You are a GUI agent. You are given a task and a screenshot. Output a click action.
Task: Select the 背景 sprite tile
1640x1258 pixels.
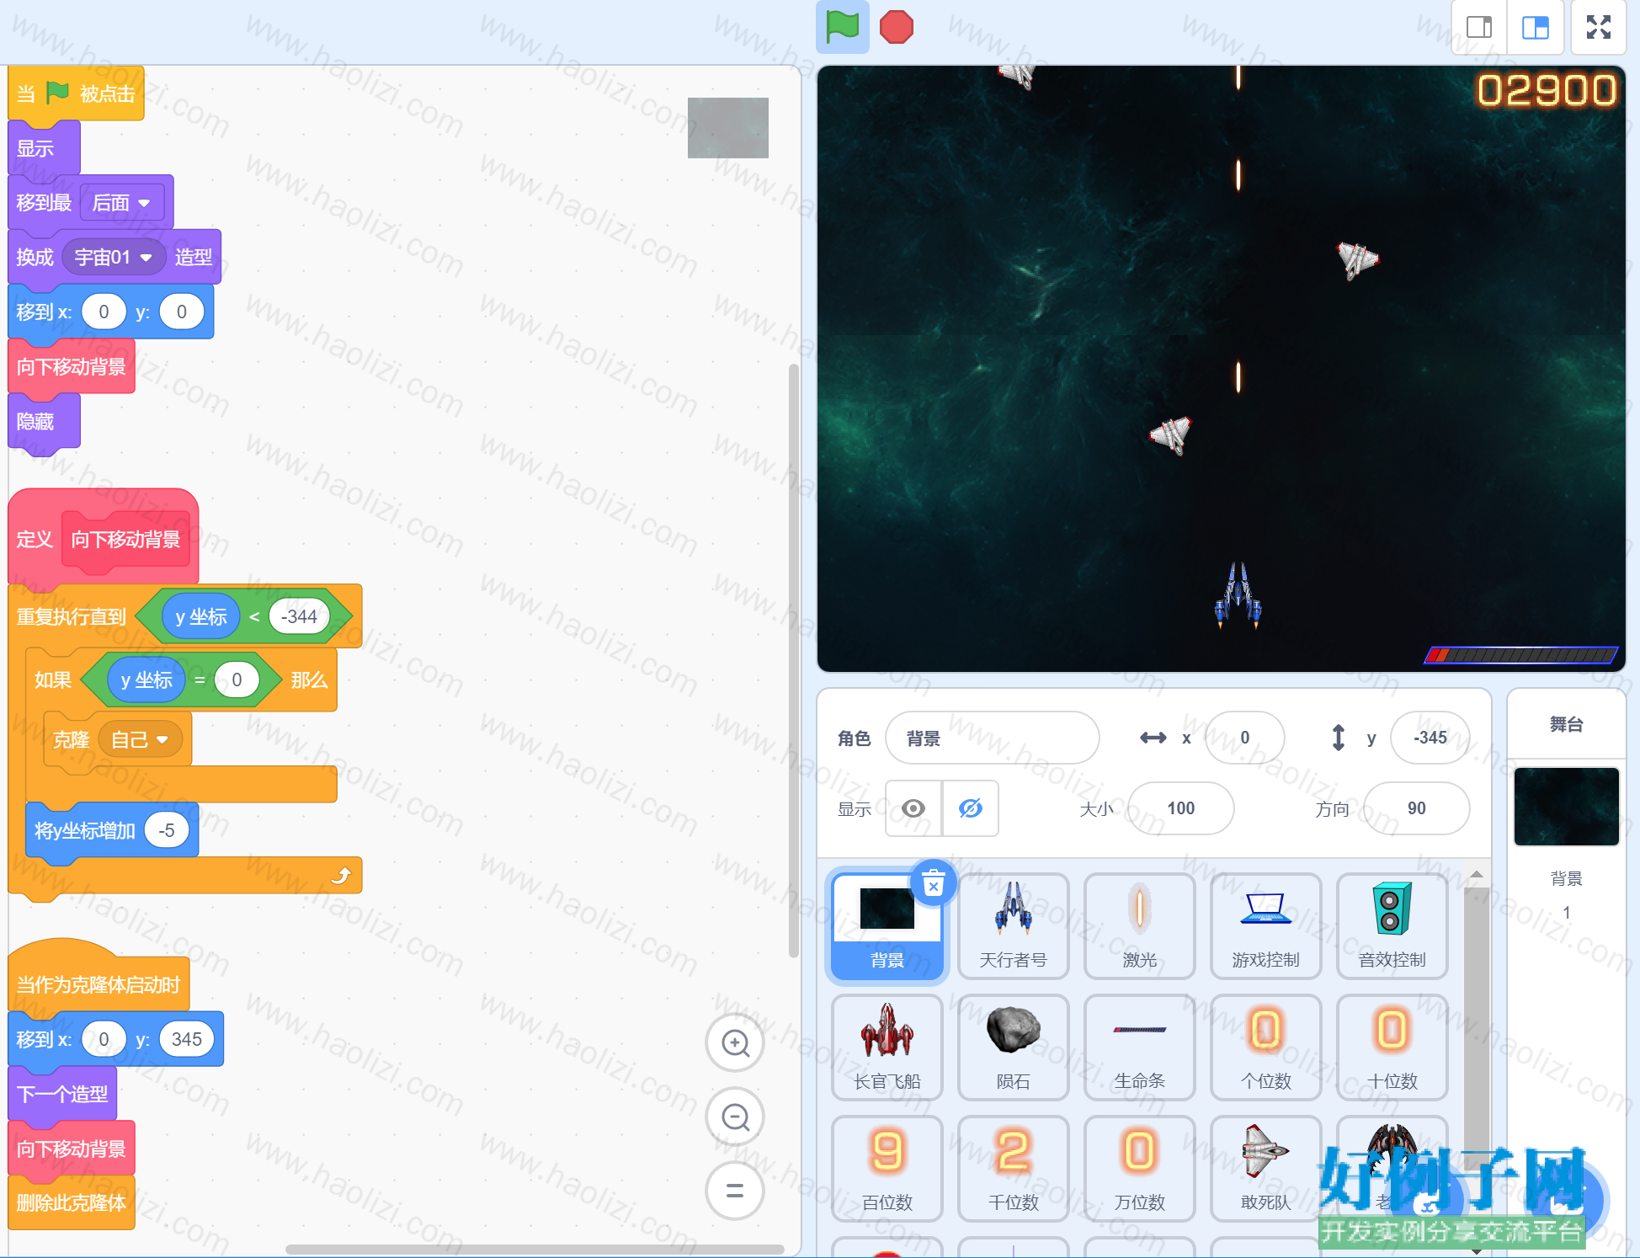887,926
